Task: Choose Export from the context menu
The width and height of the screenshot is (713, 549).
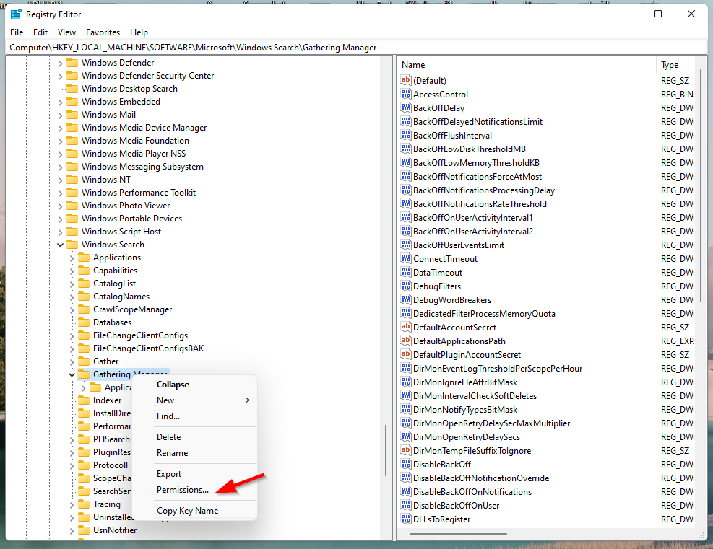Action: pyautogui.click(x=169, y=474)
